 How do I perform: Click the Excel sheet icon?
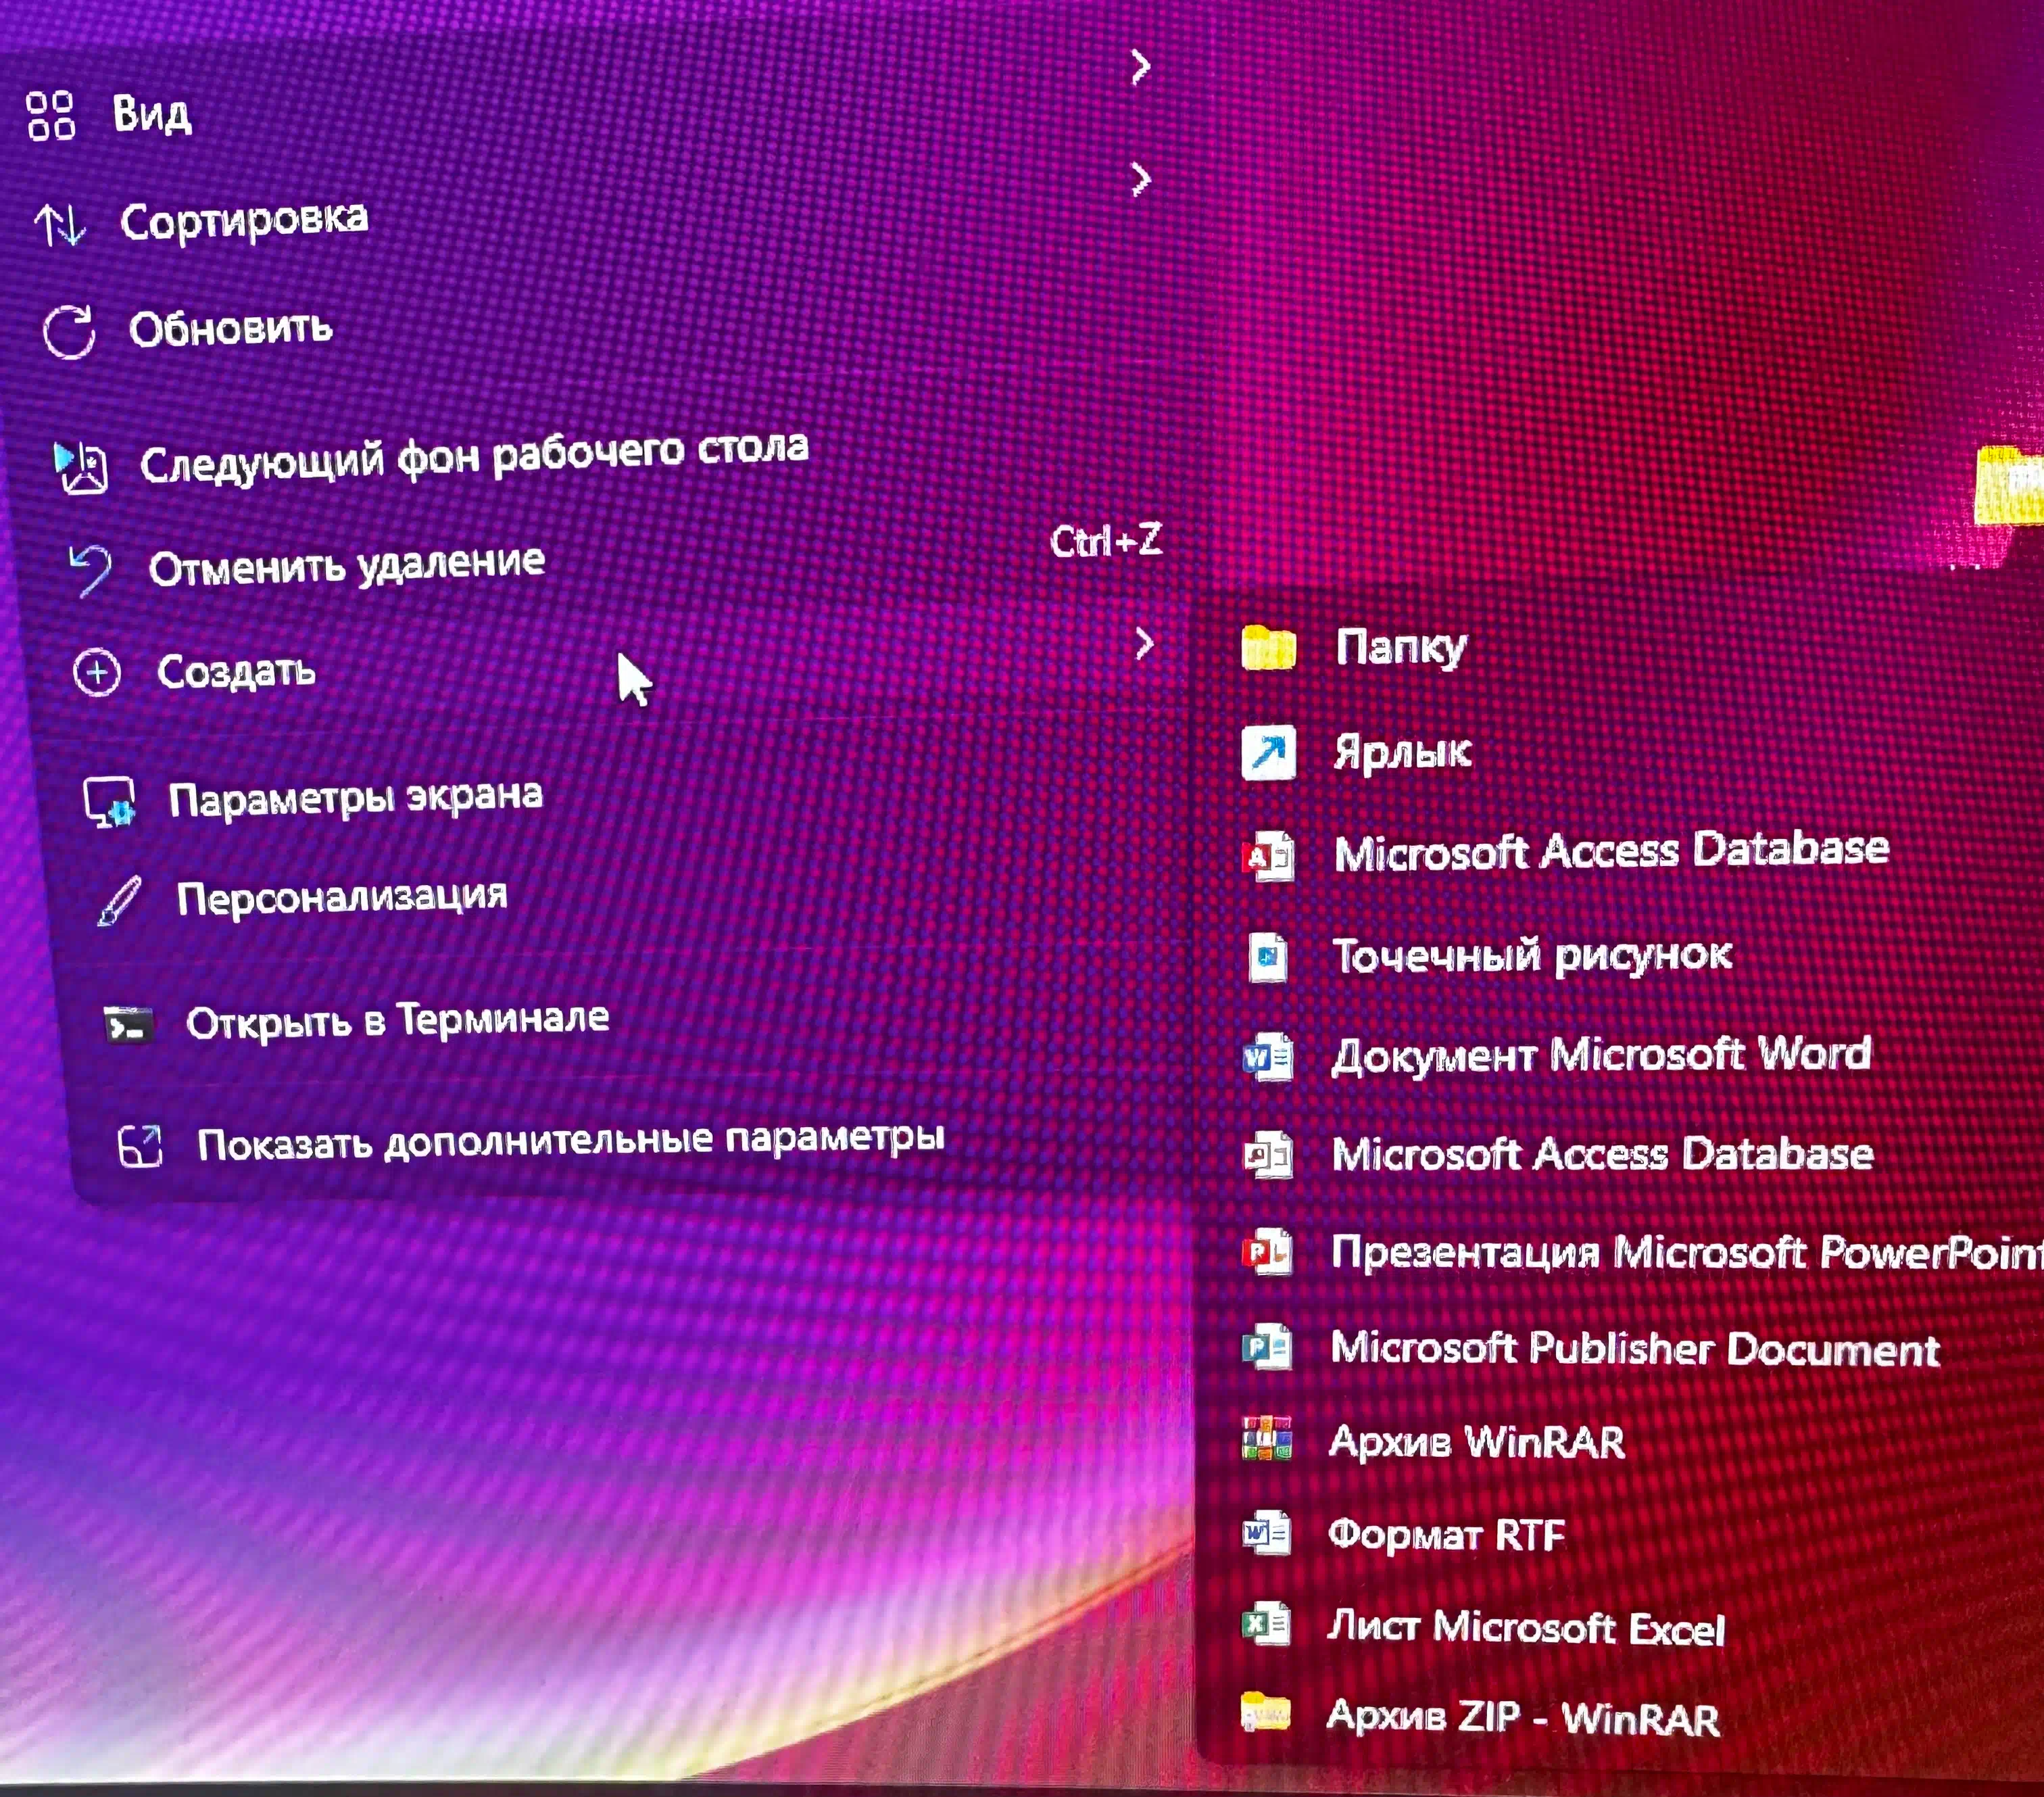point(1266,1624)
